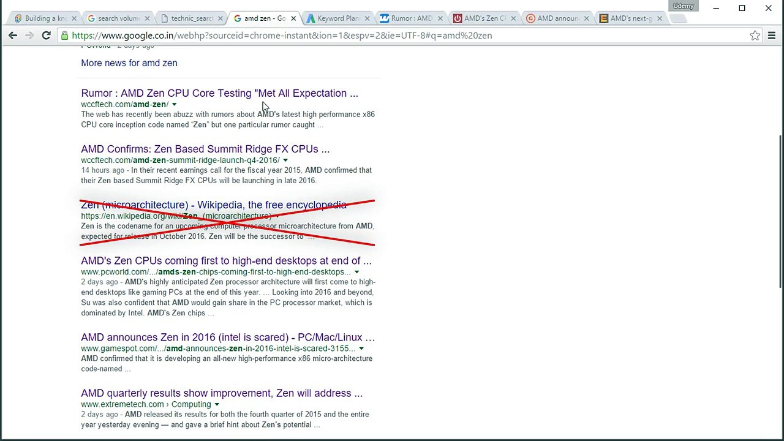Screen dimensions: 784x441
Task: Open 'AMD Confirms: Zen Based Summit Ridge' result
Action: pyautogui.click(x=205, y=149)
